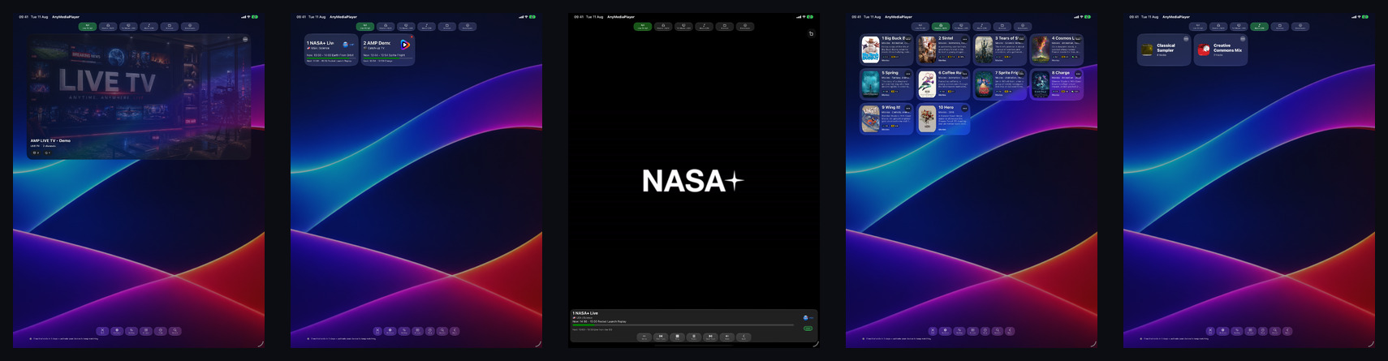Switch to the music-note tab on banner screen

149,27
